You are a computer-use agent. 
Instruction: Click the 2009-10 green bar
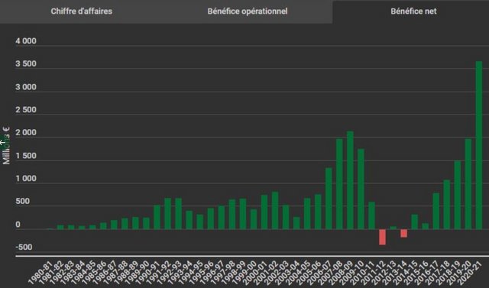[x=361, y=189]
